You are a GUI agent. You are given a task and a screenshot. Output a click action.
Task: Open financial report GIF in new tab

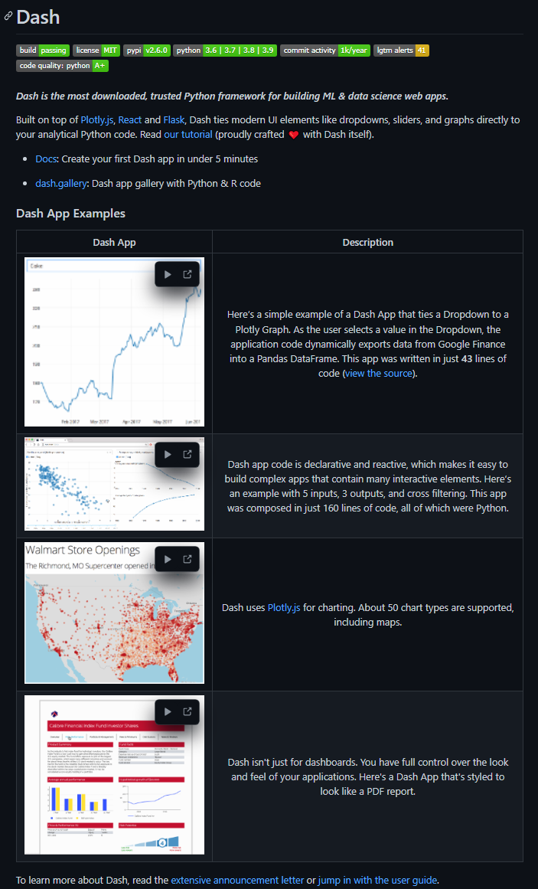click(187, 711)
